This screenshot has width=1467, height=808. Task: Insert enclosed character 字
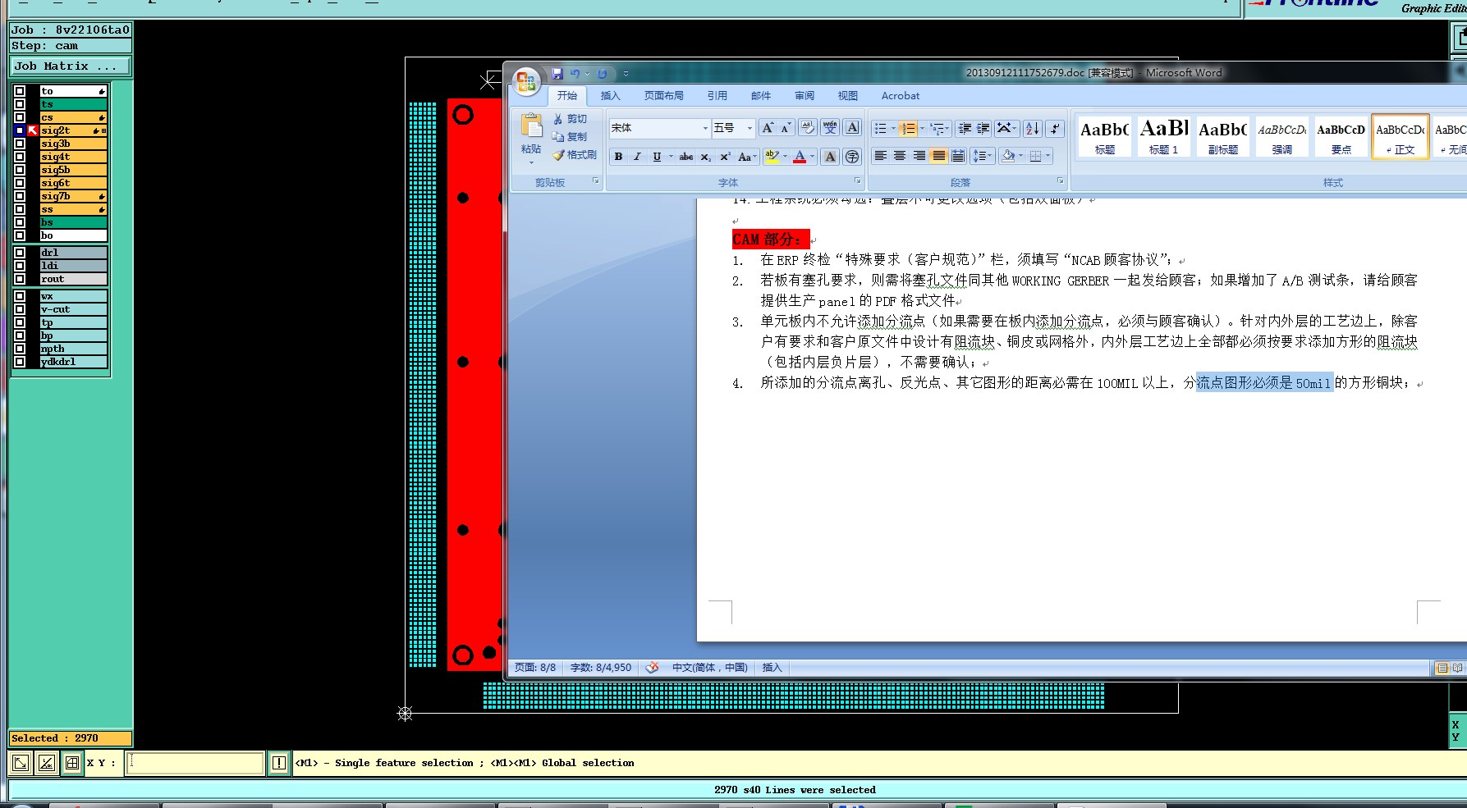coord(852,157)
